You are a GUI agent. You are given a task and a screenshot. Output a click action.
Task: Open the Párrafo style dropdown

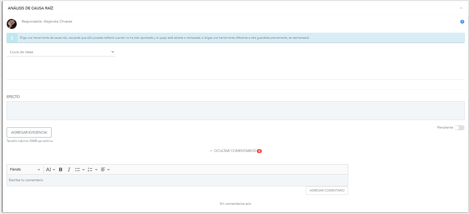(x=25, y=169)
